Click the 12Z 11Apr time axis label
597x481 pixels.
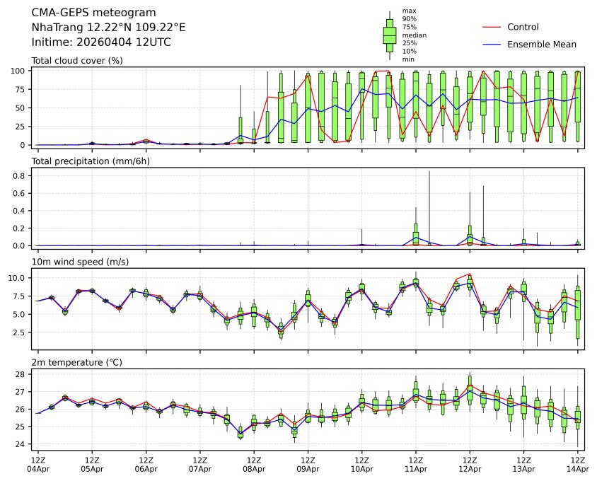pos(415,464)
